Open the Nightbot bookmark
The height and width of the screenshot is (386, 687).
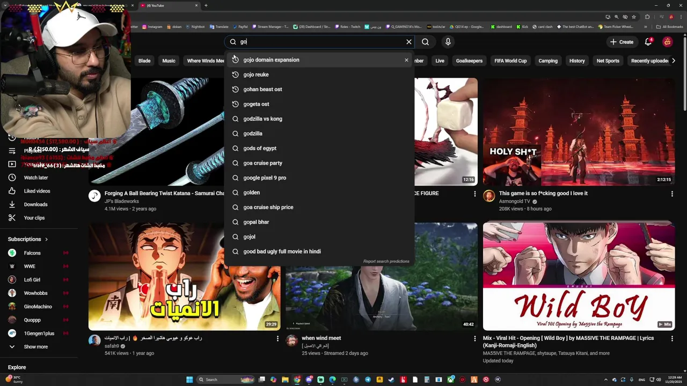pyautogui.click(x=195, y=27)
